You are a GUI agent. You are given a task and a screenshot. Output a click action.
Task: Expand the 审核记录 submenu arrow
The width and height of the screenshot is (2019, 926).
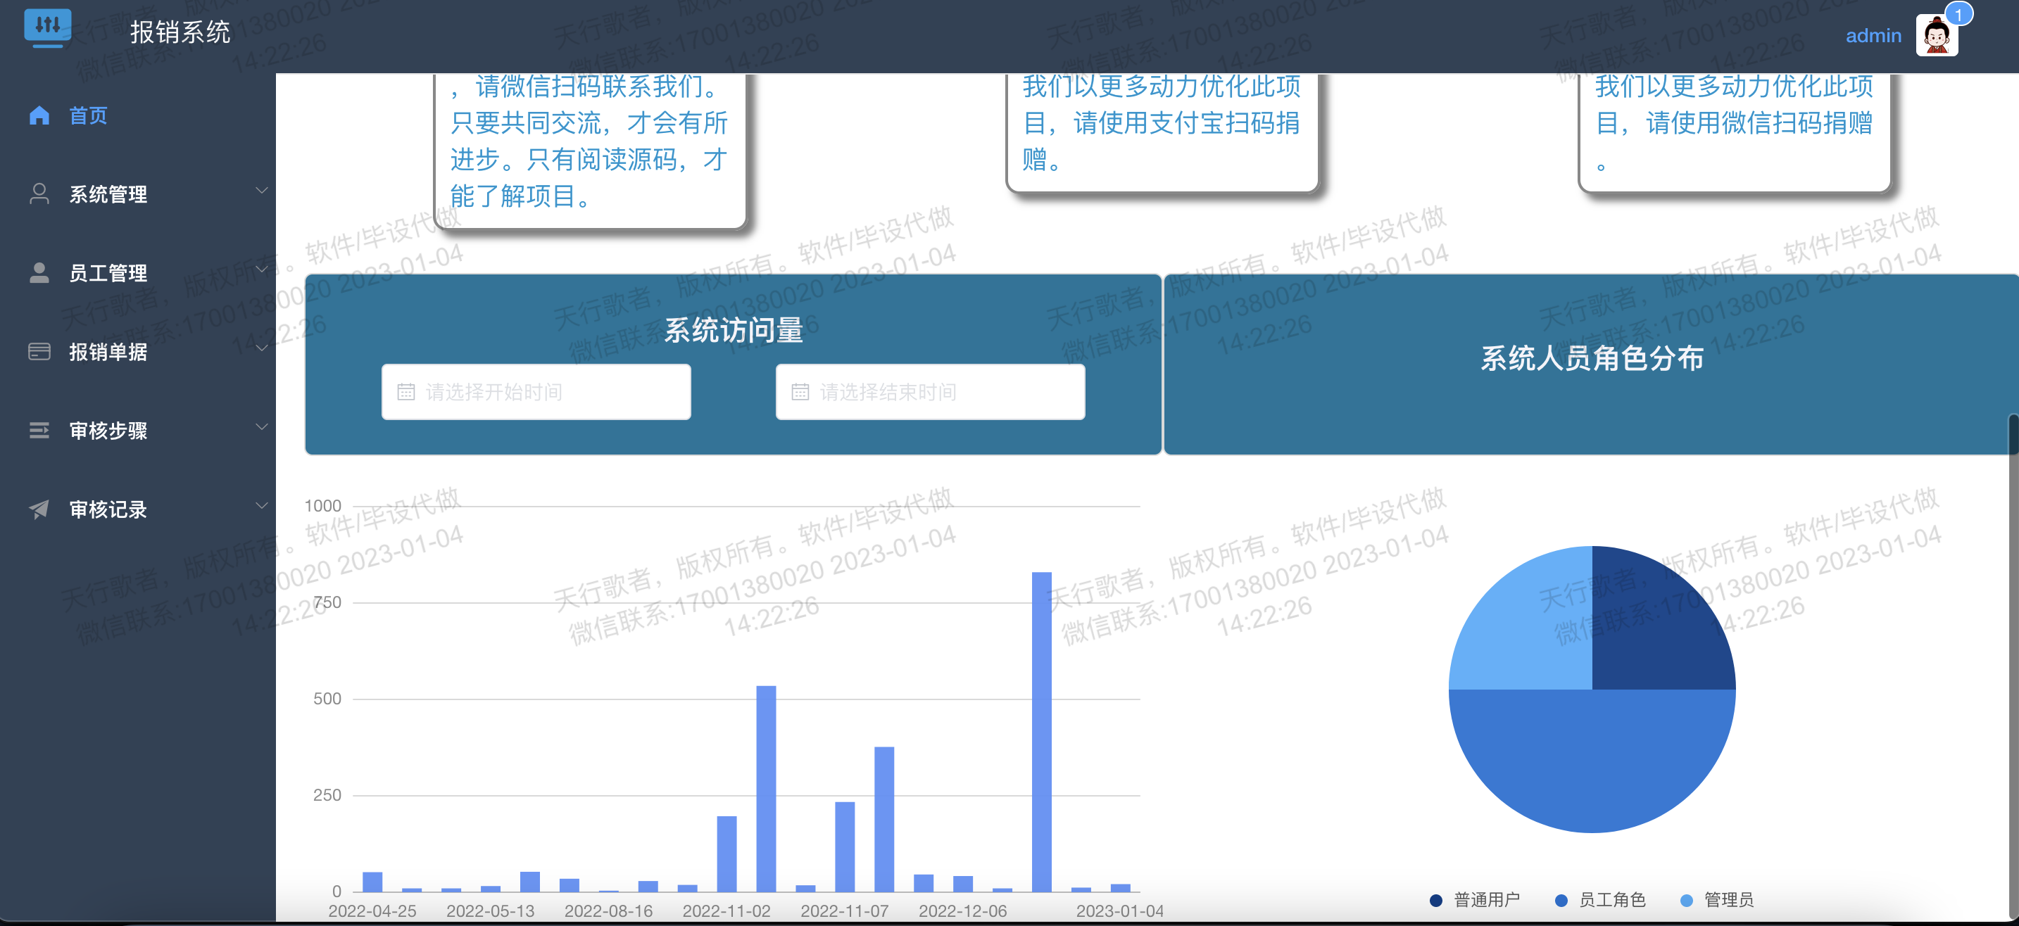point(262,505)
